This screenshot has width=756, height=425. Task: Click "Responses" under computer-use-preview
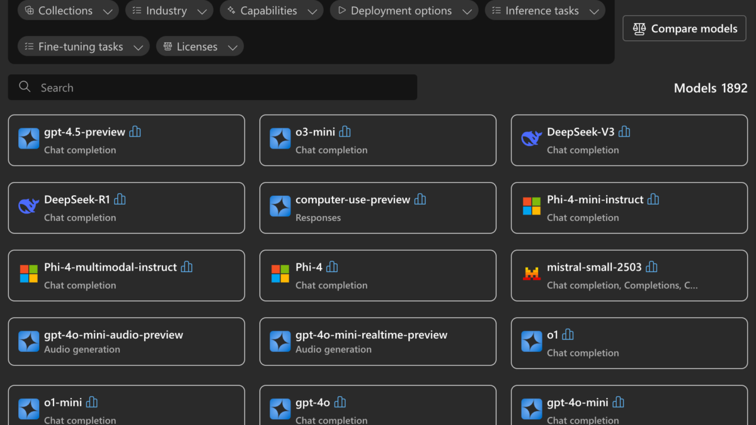click(318, 217)
